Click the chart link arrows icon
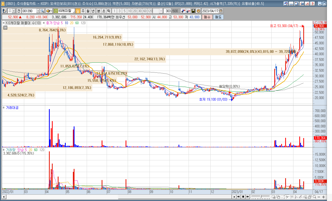Screen dimensions: 332x201 tap(183, 11)
